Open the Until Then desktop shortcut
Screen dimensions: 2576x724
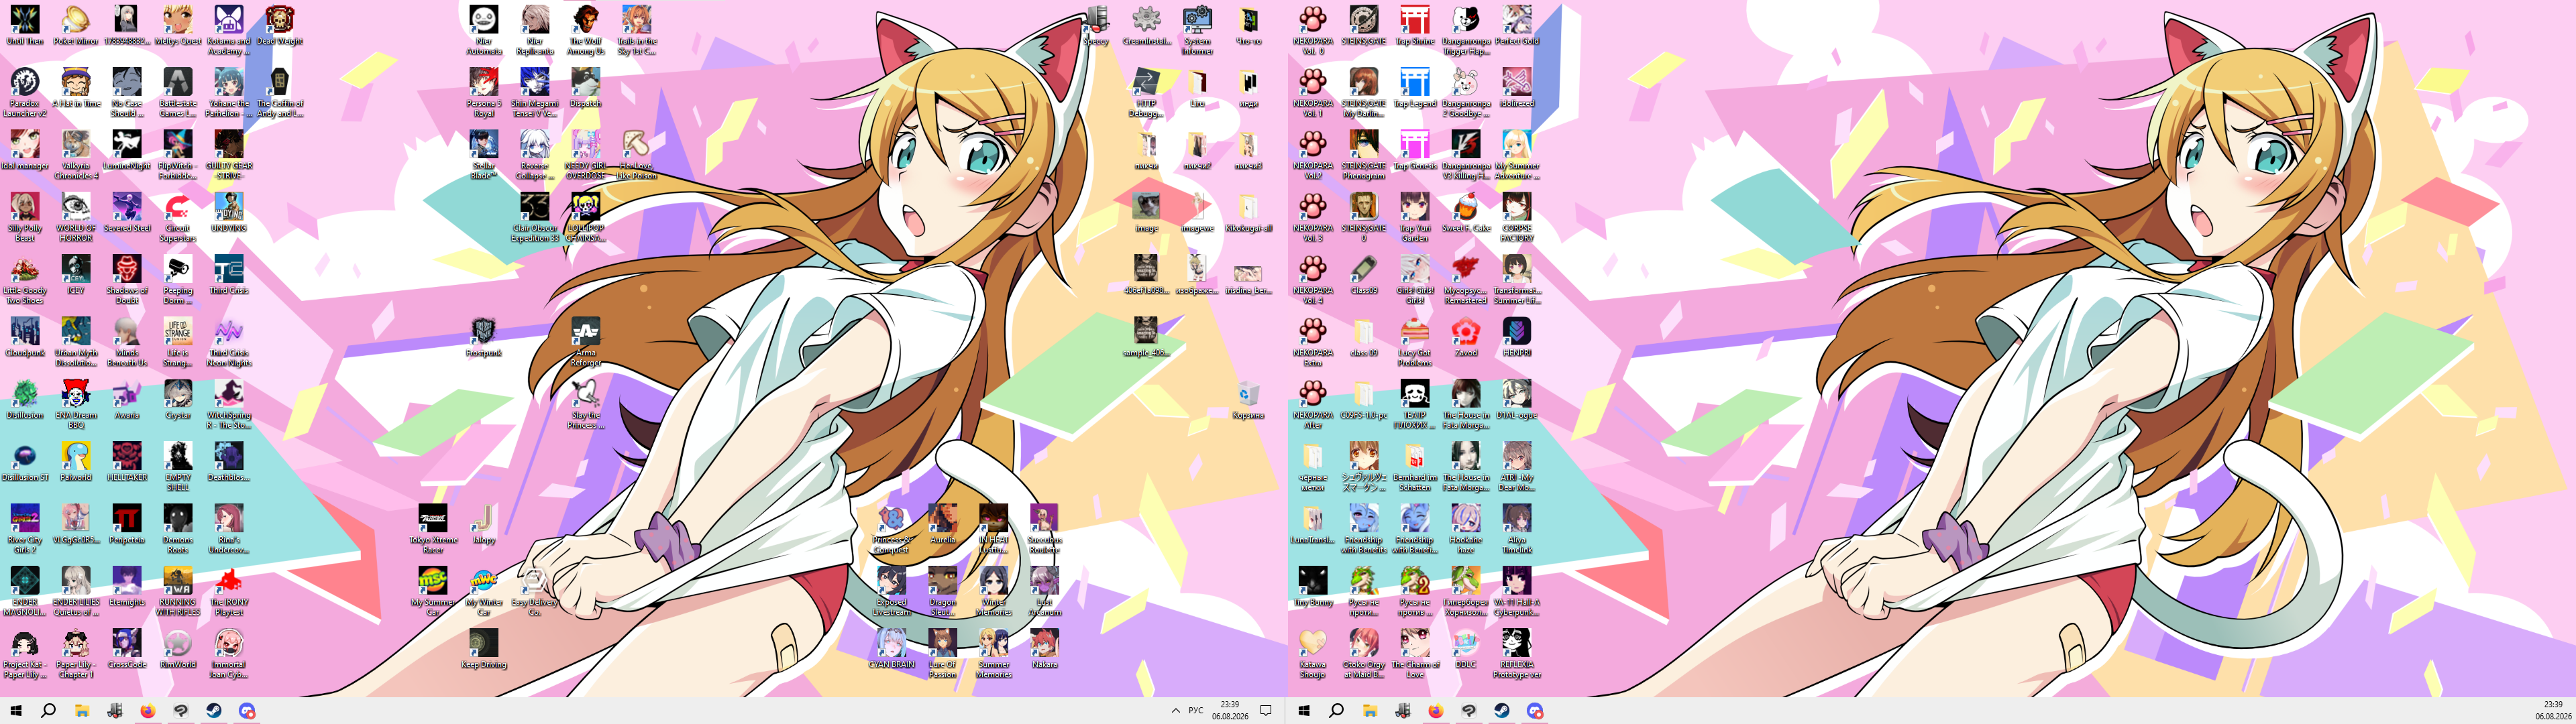click(x=25, y=26)
